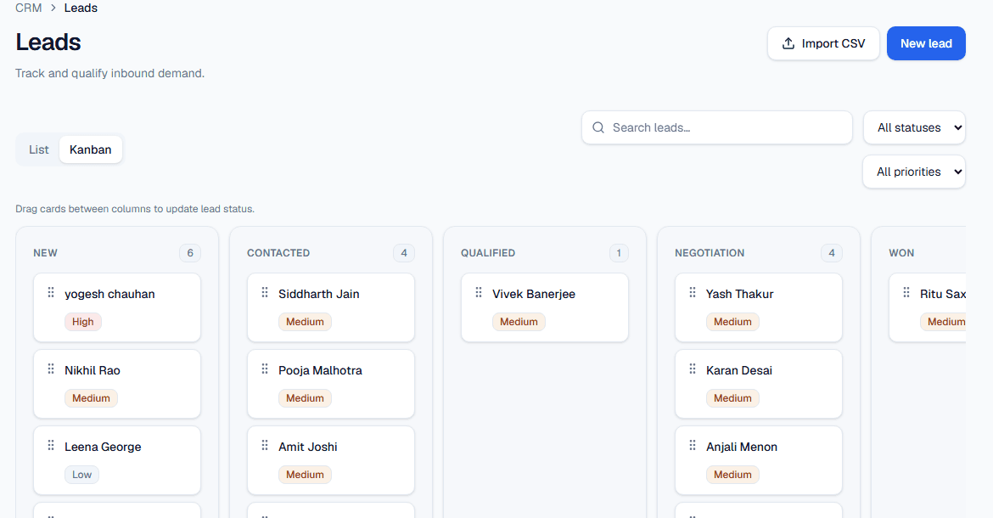Focus the Search leads input field
Screen dimensions: 993x518
pos(717,127)
